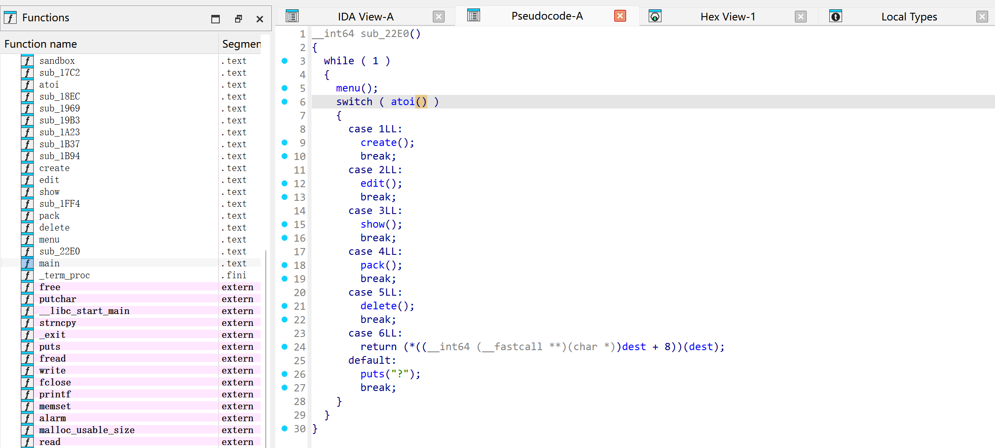Click the puts call on line 26
Viewport: 995px width, 448px height.
click(x=372, y=374)
